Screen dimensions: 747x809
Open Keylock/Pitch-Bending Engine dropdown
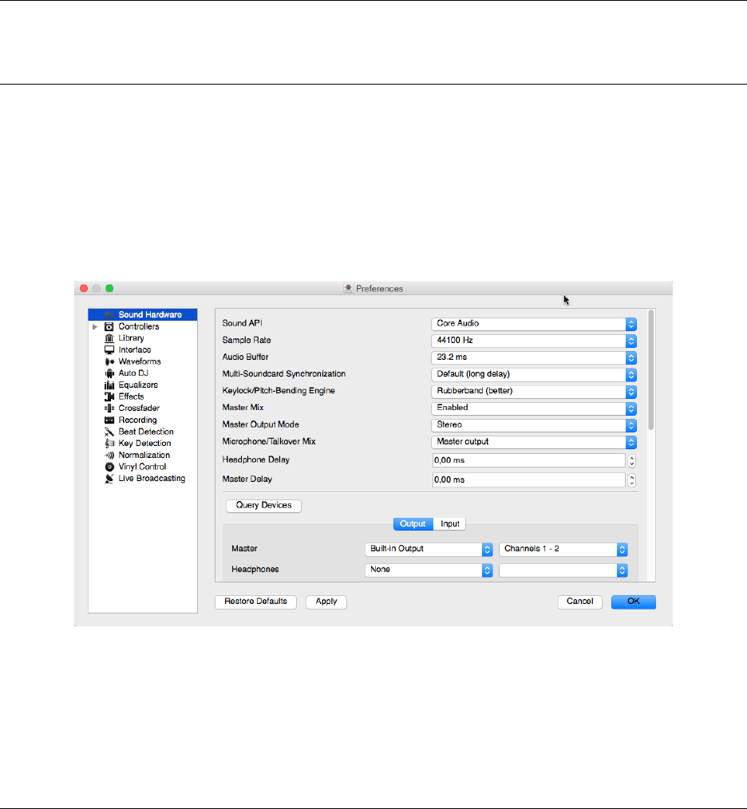(533, 391)
